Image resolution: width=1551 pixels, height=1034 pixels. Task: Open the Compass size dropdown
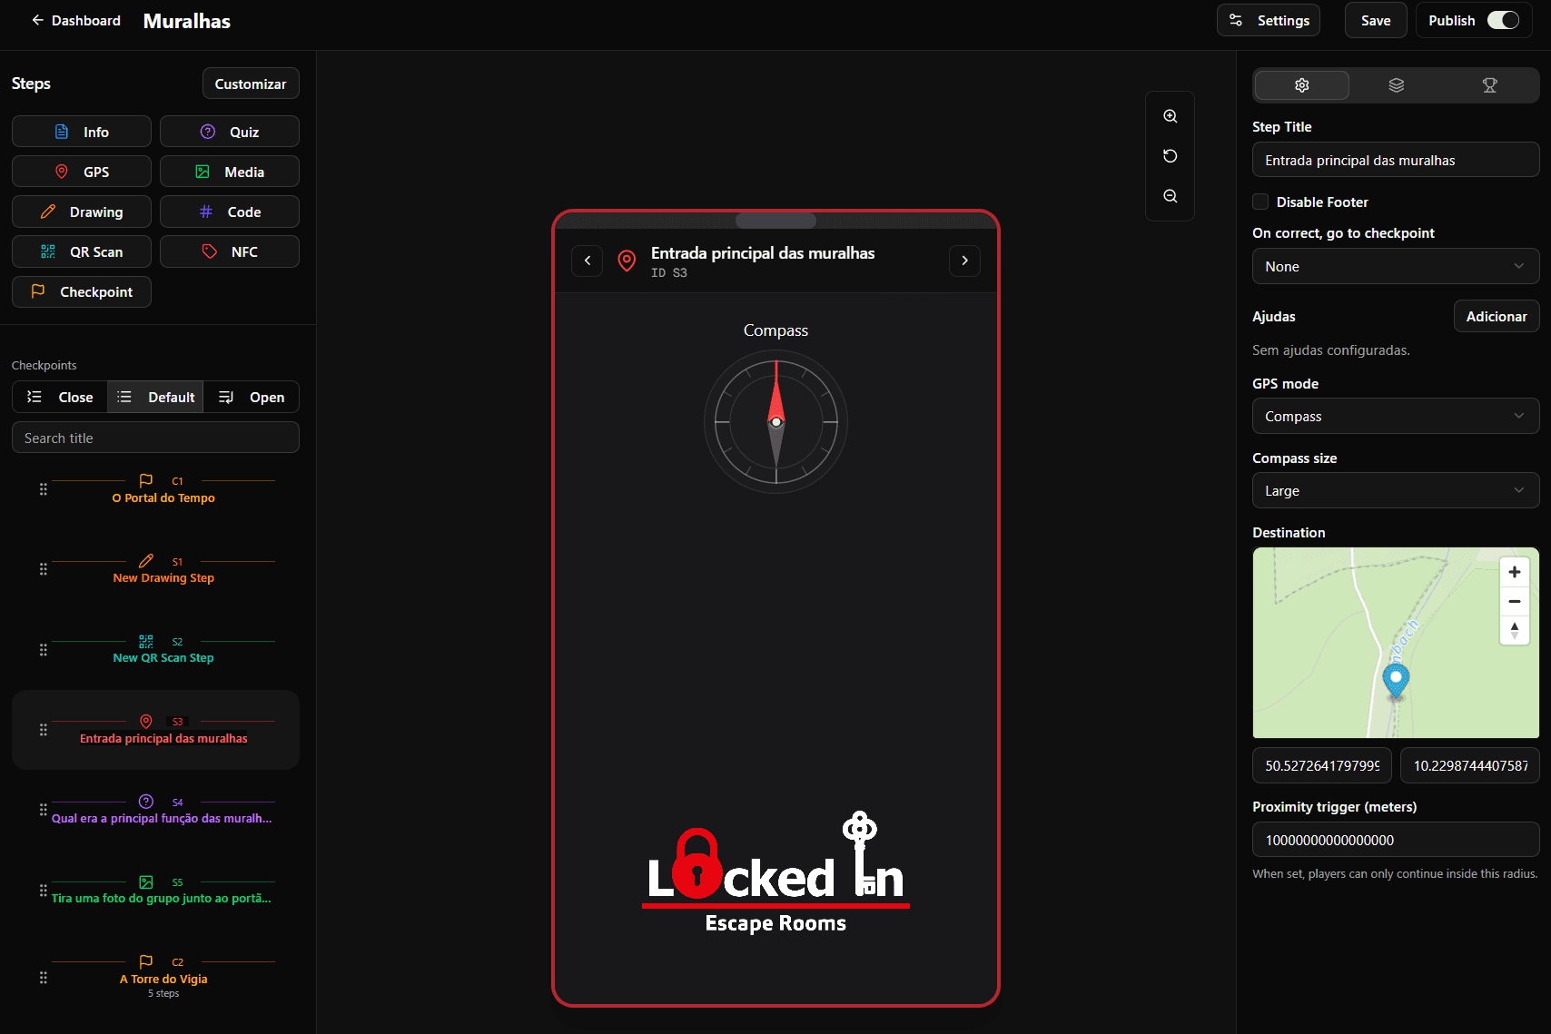click(x=1395, y=490)
